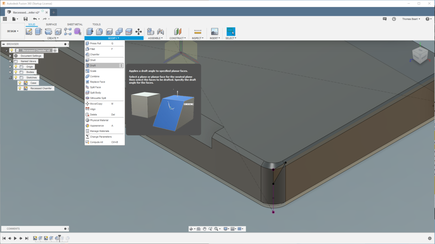Click the DESIGN workspace button
435x244 pixels.
12,31
